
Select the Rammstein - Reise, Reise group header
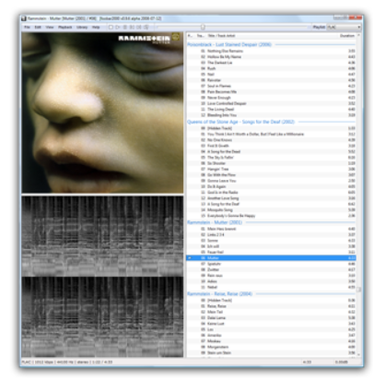pyautogui.click(x=219, y=294)
